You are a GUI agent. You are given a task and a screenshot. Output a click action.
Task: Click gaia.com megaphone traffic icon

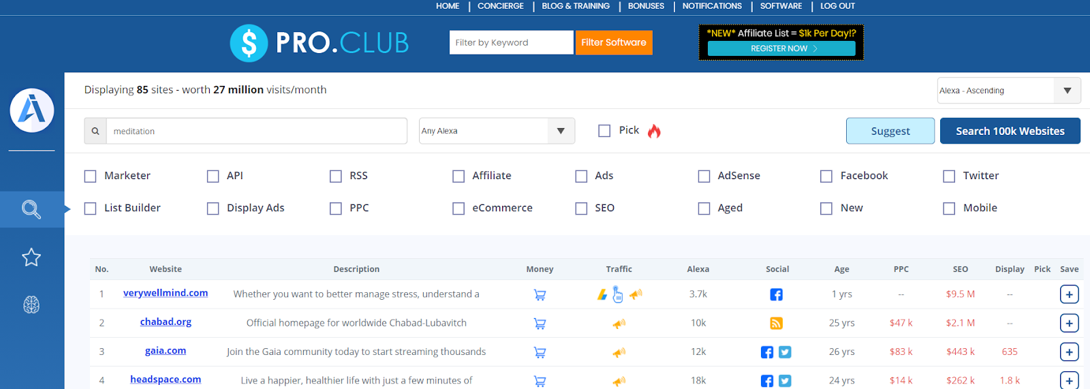[x=619, y=352]
